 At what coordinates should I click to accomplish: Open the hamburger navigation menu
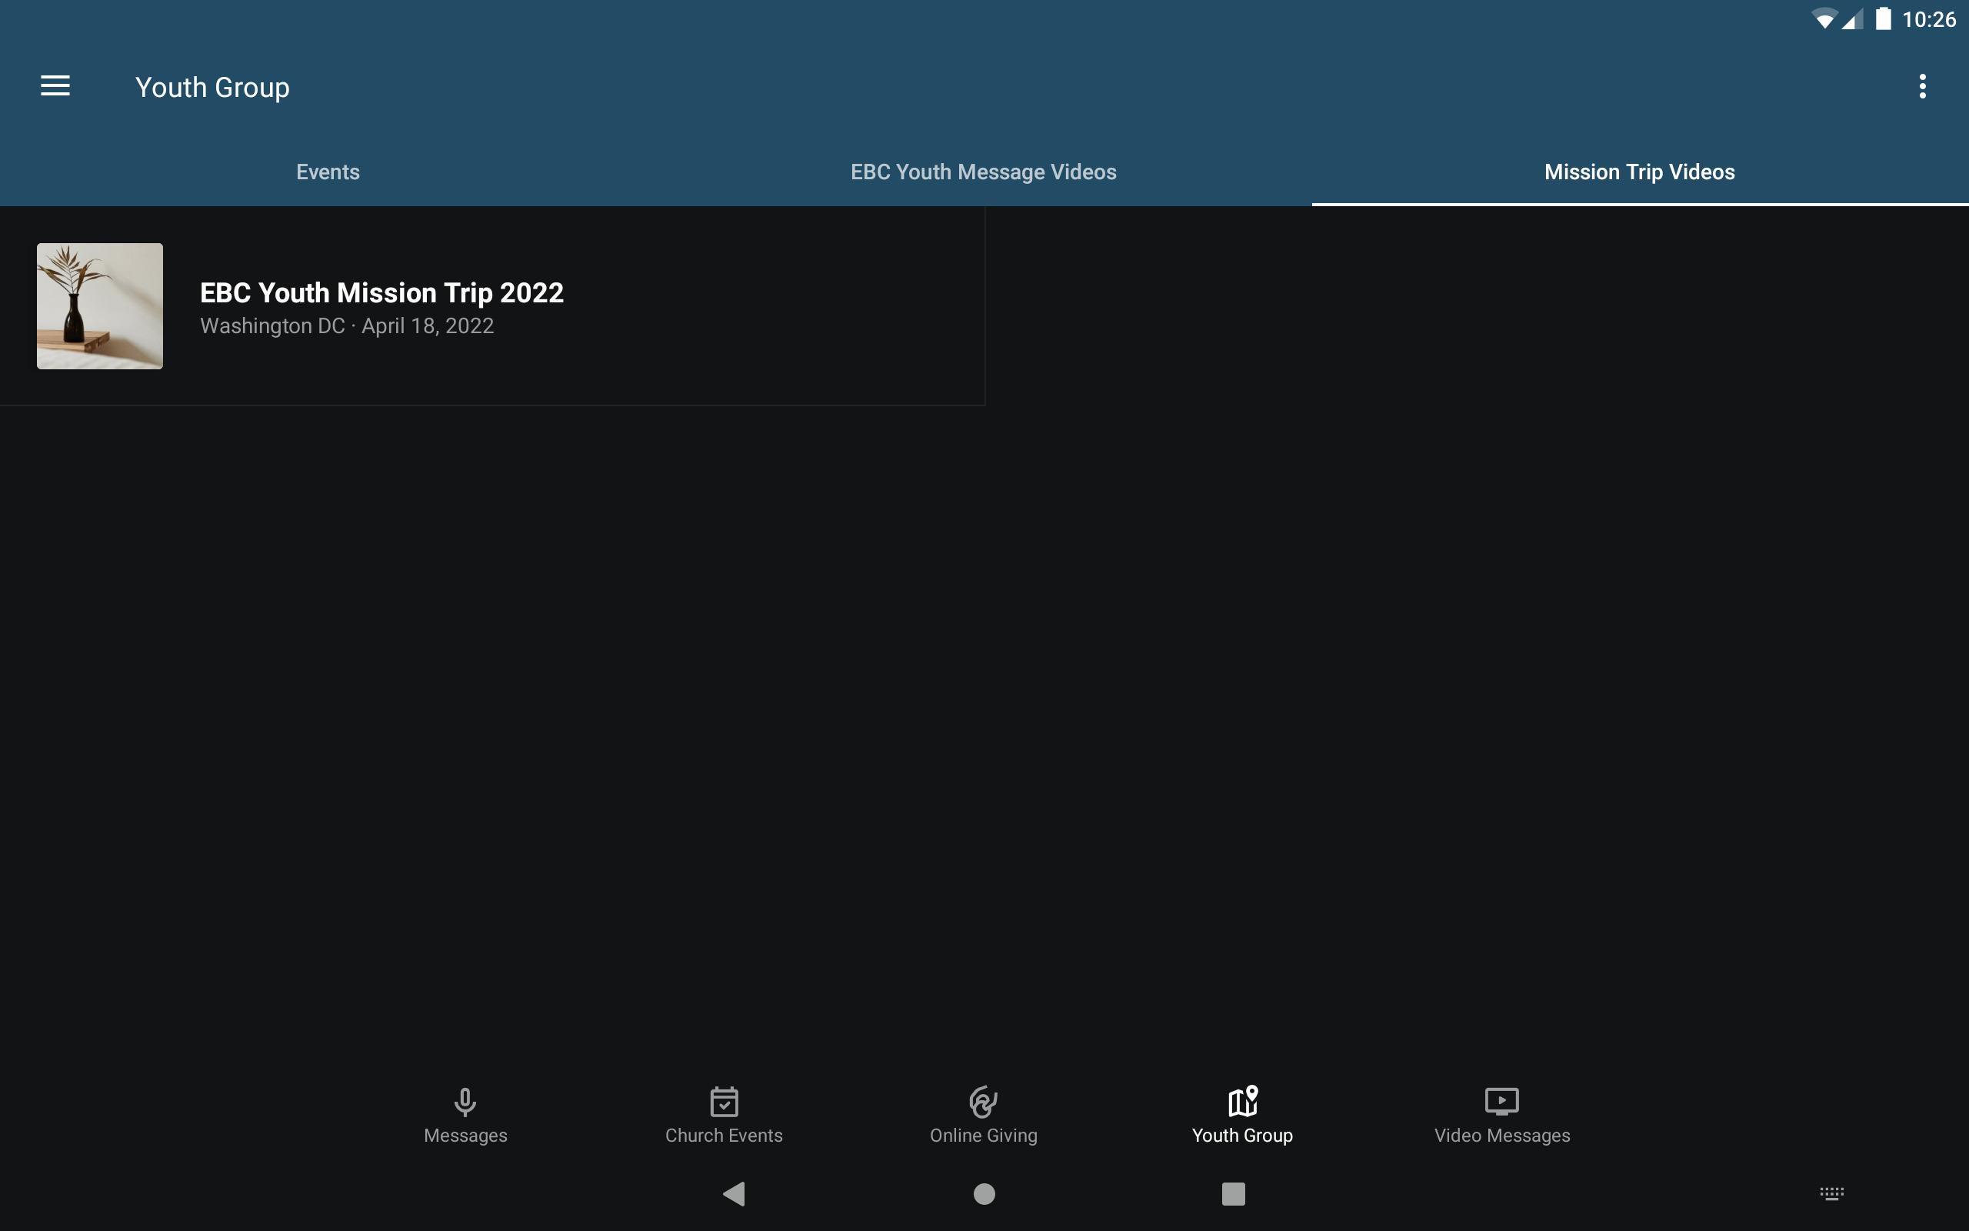click(55, 85)
